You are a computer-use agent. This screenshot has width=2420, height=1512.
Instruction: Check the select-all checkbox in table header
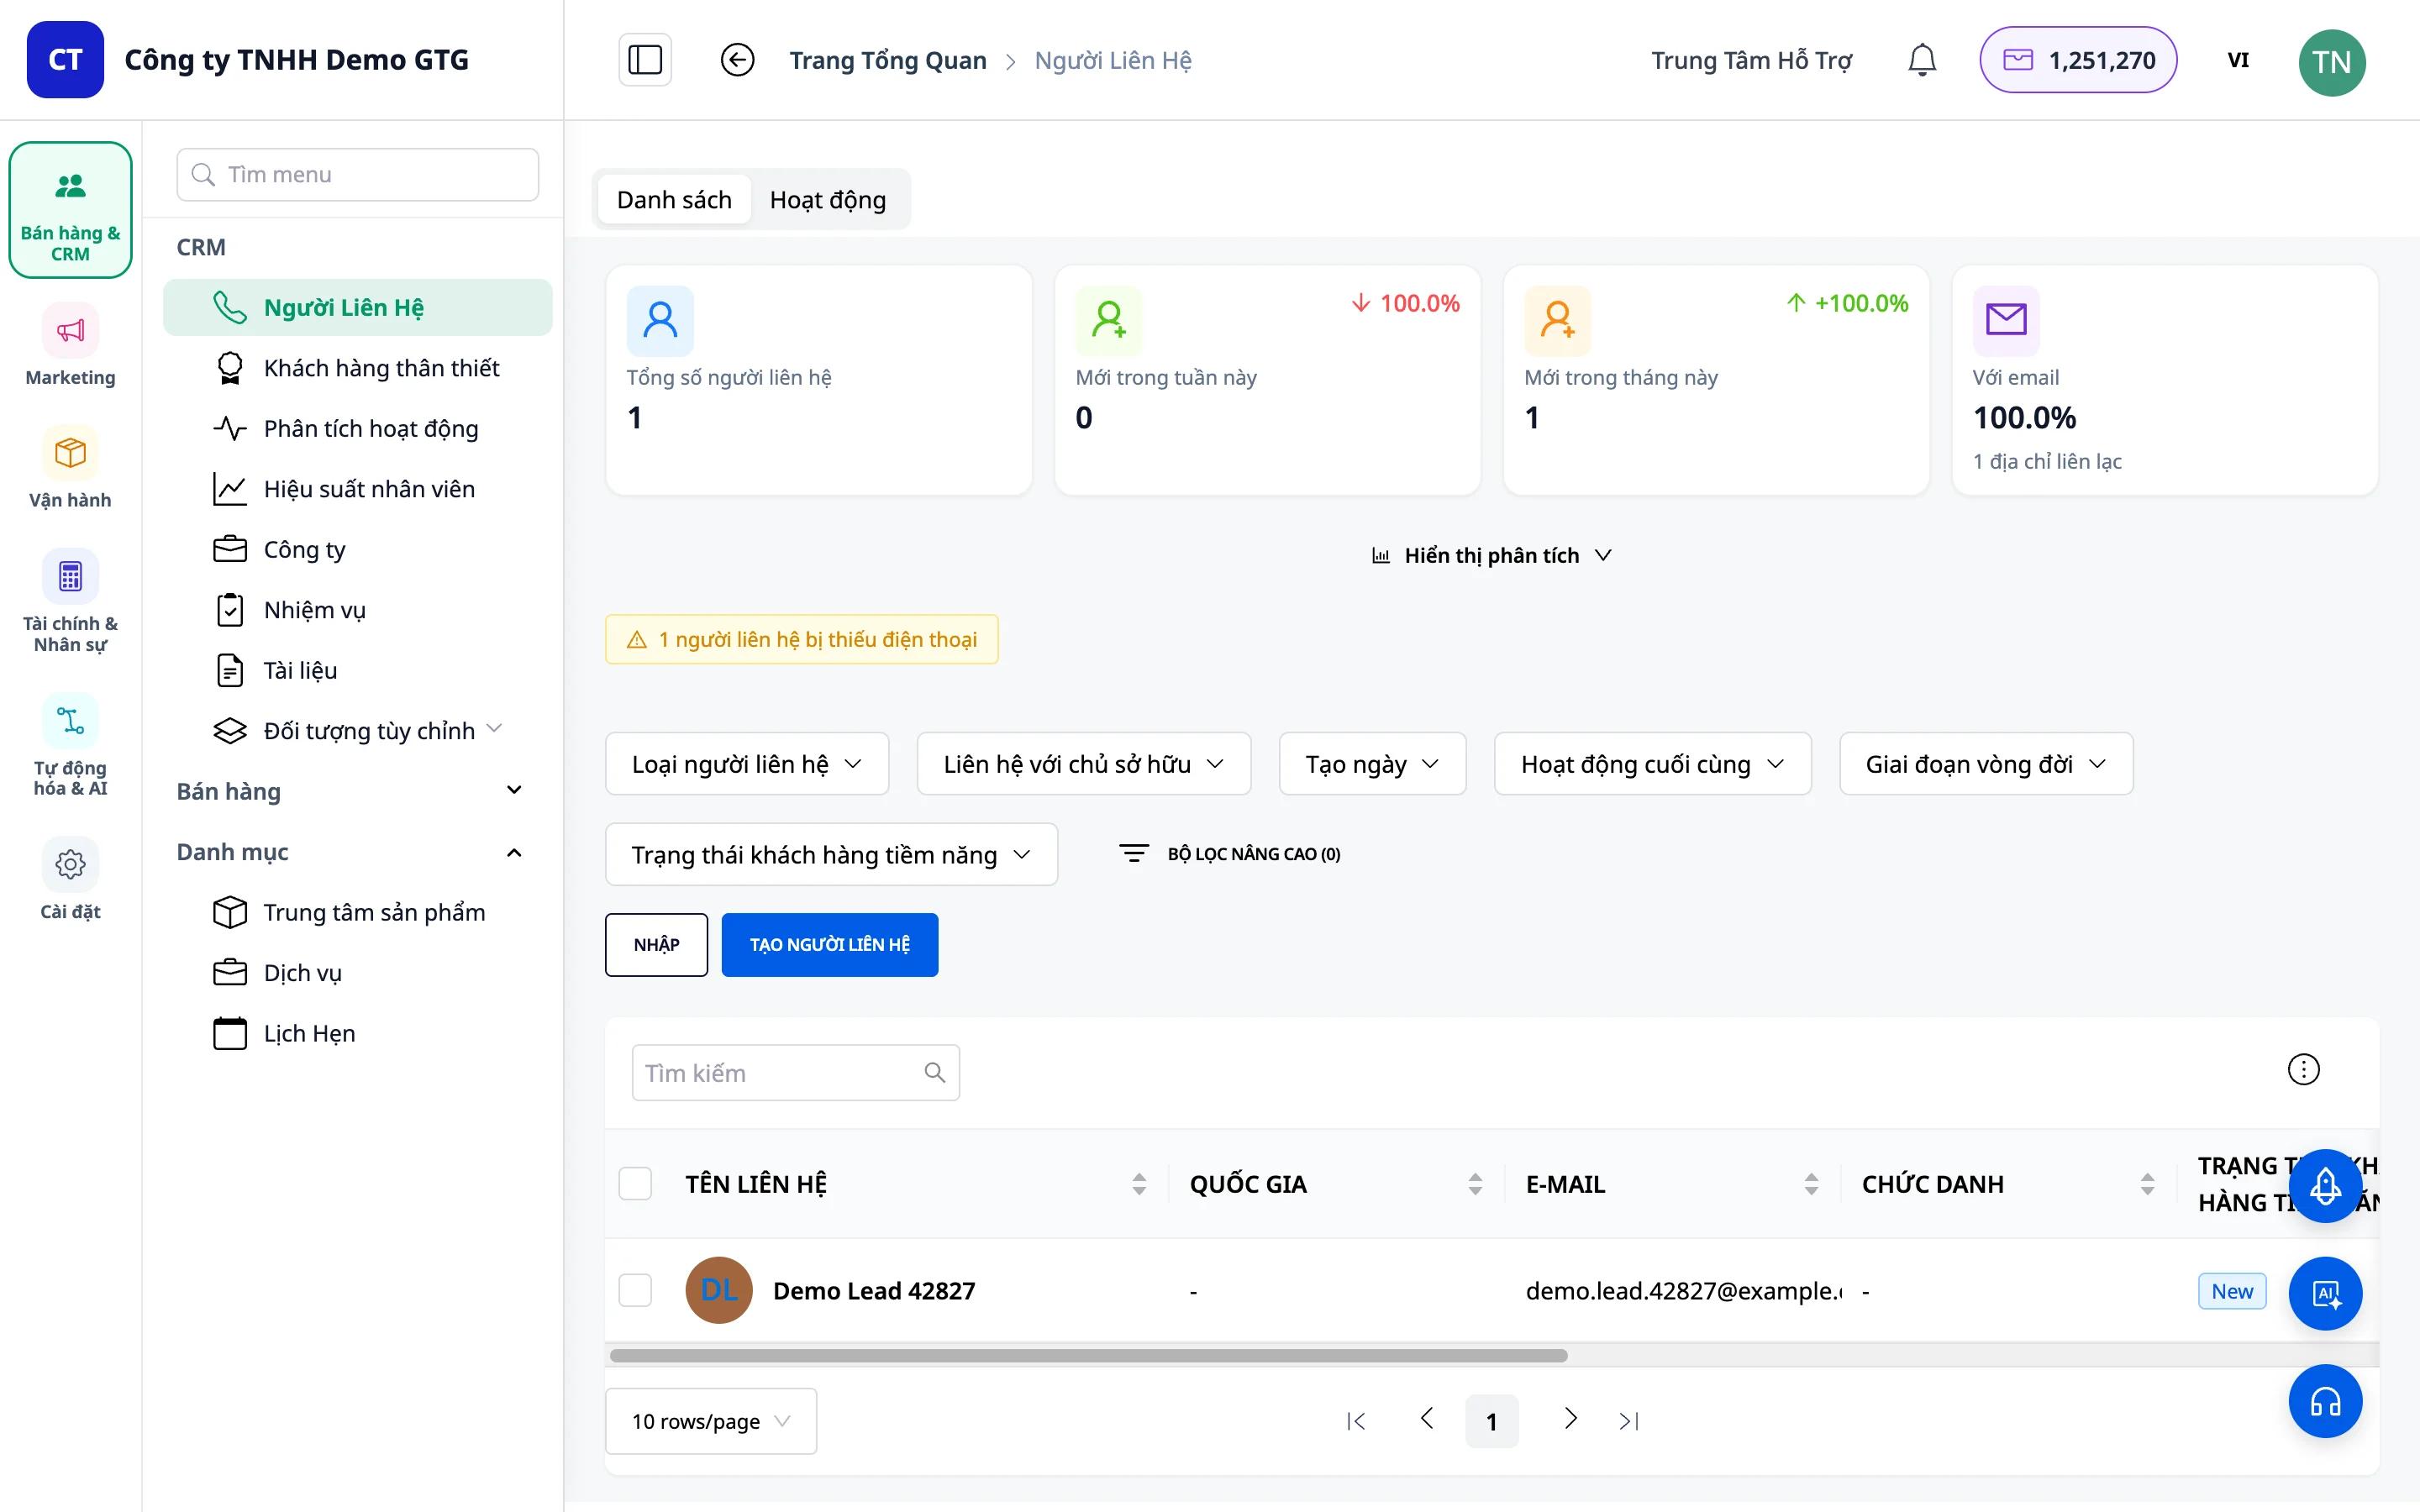point(635,1184)
